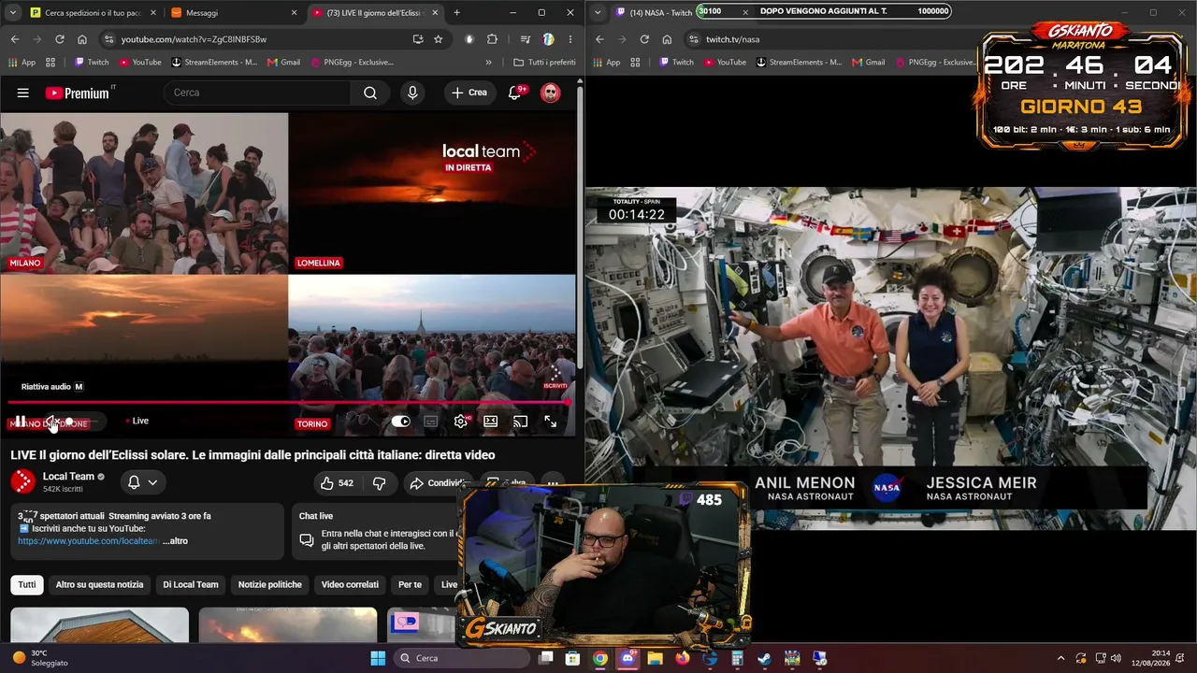Open the Local Team channel name link
The width and height of the screenshot is (1197, 673).
coord(68,477)
